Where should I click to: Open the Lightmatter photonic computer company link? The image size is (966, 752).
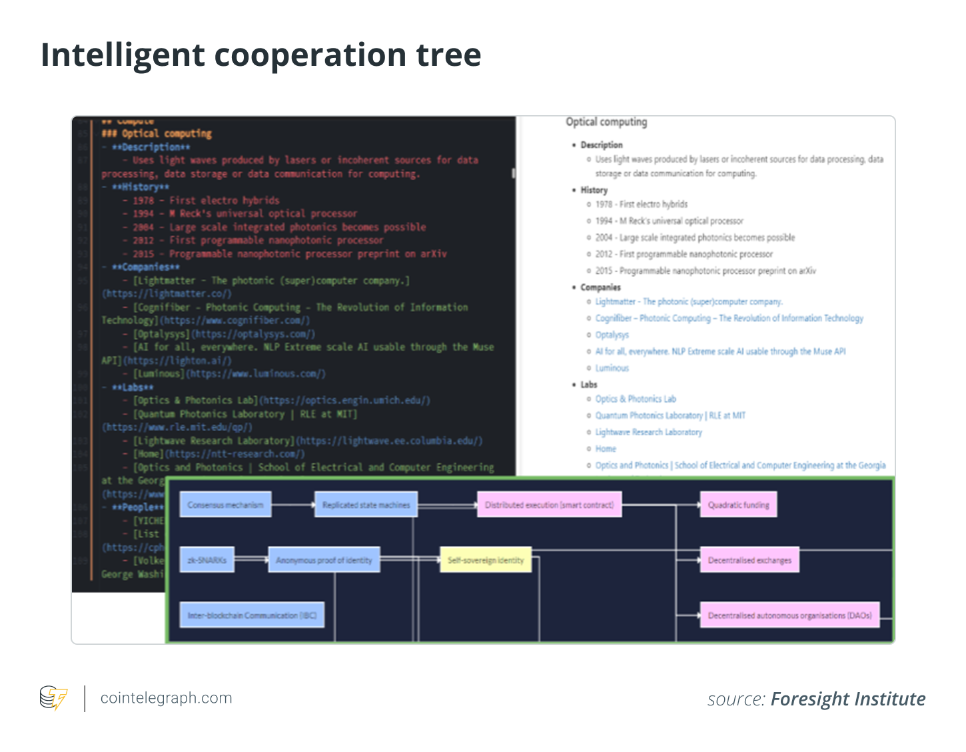[x=688, y=301]
